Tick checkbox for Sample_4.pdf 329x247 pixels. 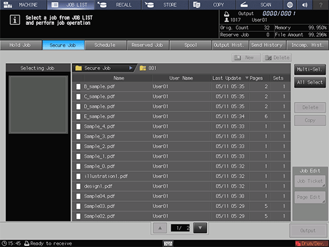point(78,127)
